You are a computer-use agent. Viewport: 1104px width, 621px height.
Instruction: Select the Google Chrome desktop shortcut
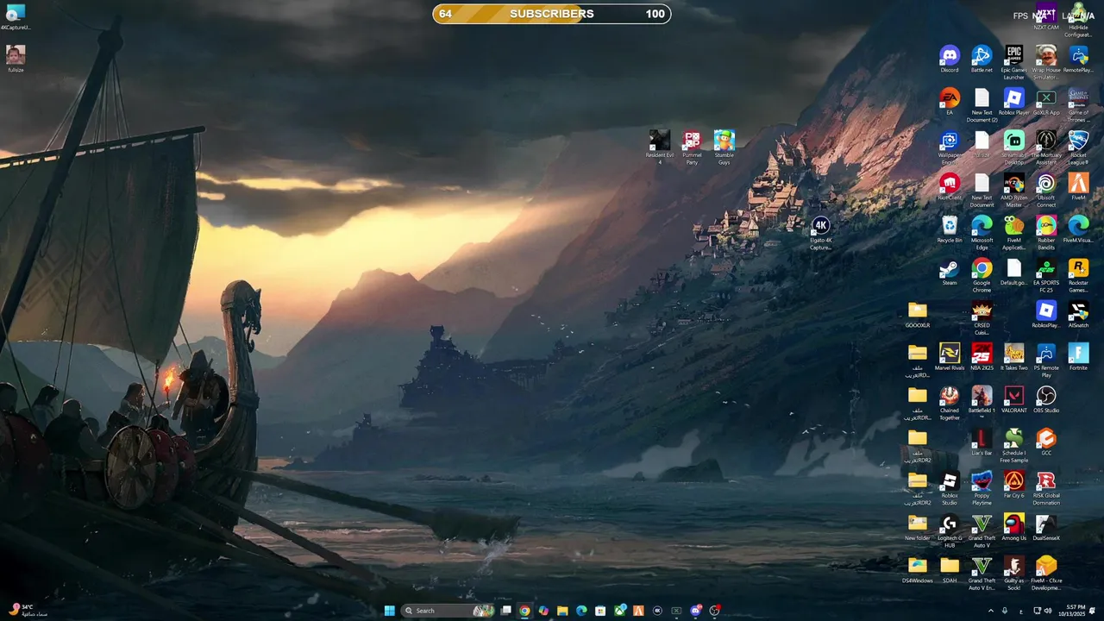[982, 275]
